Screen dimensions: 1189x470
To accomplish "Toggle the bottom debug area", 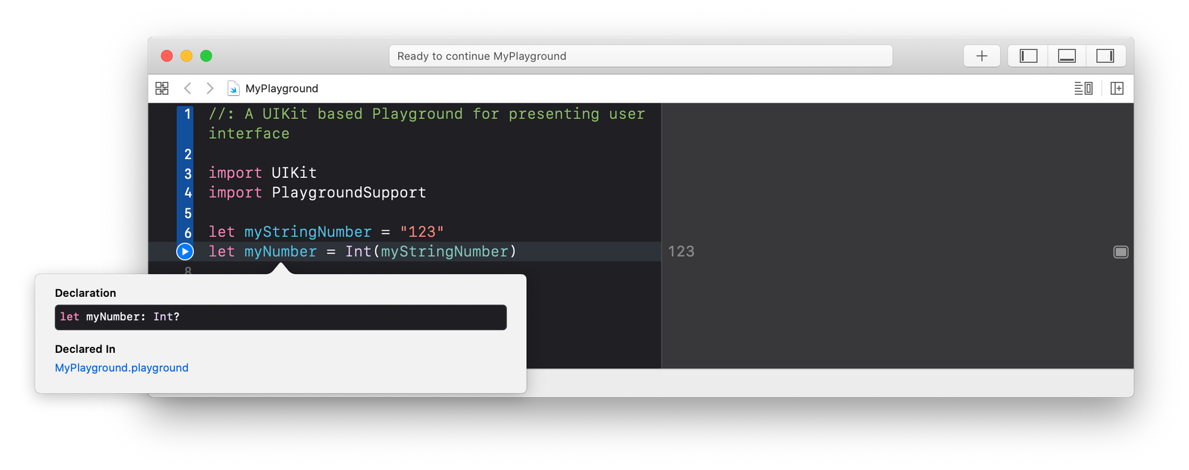I will pos(1067,56).
